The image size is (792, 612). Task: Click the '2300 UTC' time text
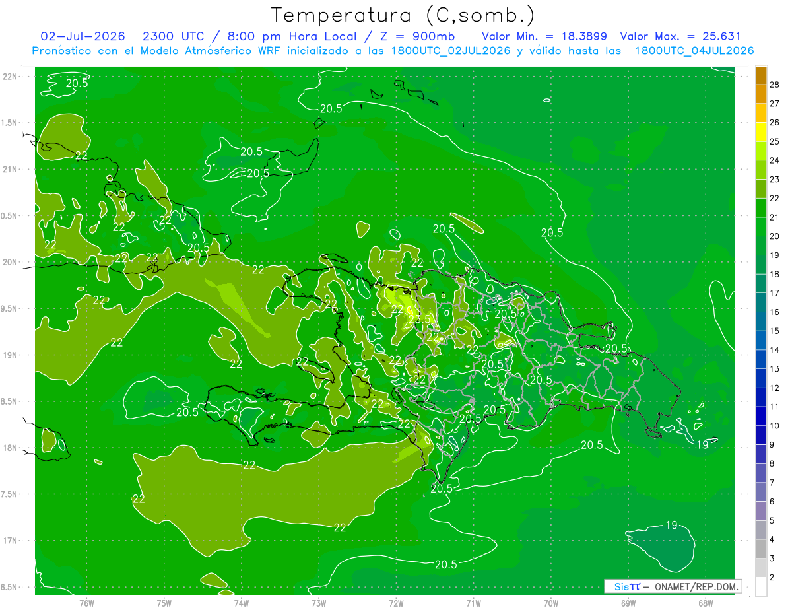(x=175, y=36)
